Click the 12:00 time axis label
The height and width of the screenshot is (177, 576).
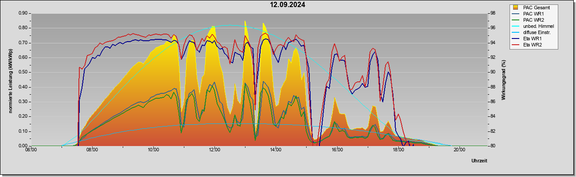tap(214, 150)
